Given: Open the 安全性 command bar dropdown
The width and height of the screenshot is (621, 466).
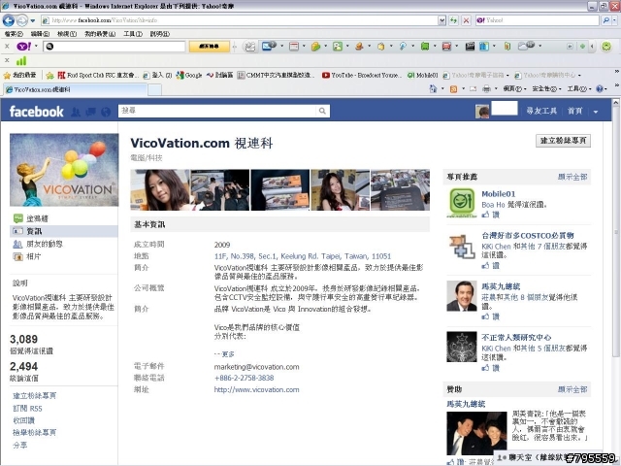Looking at the screenshot, I should [546, 88].
